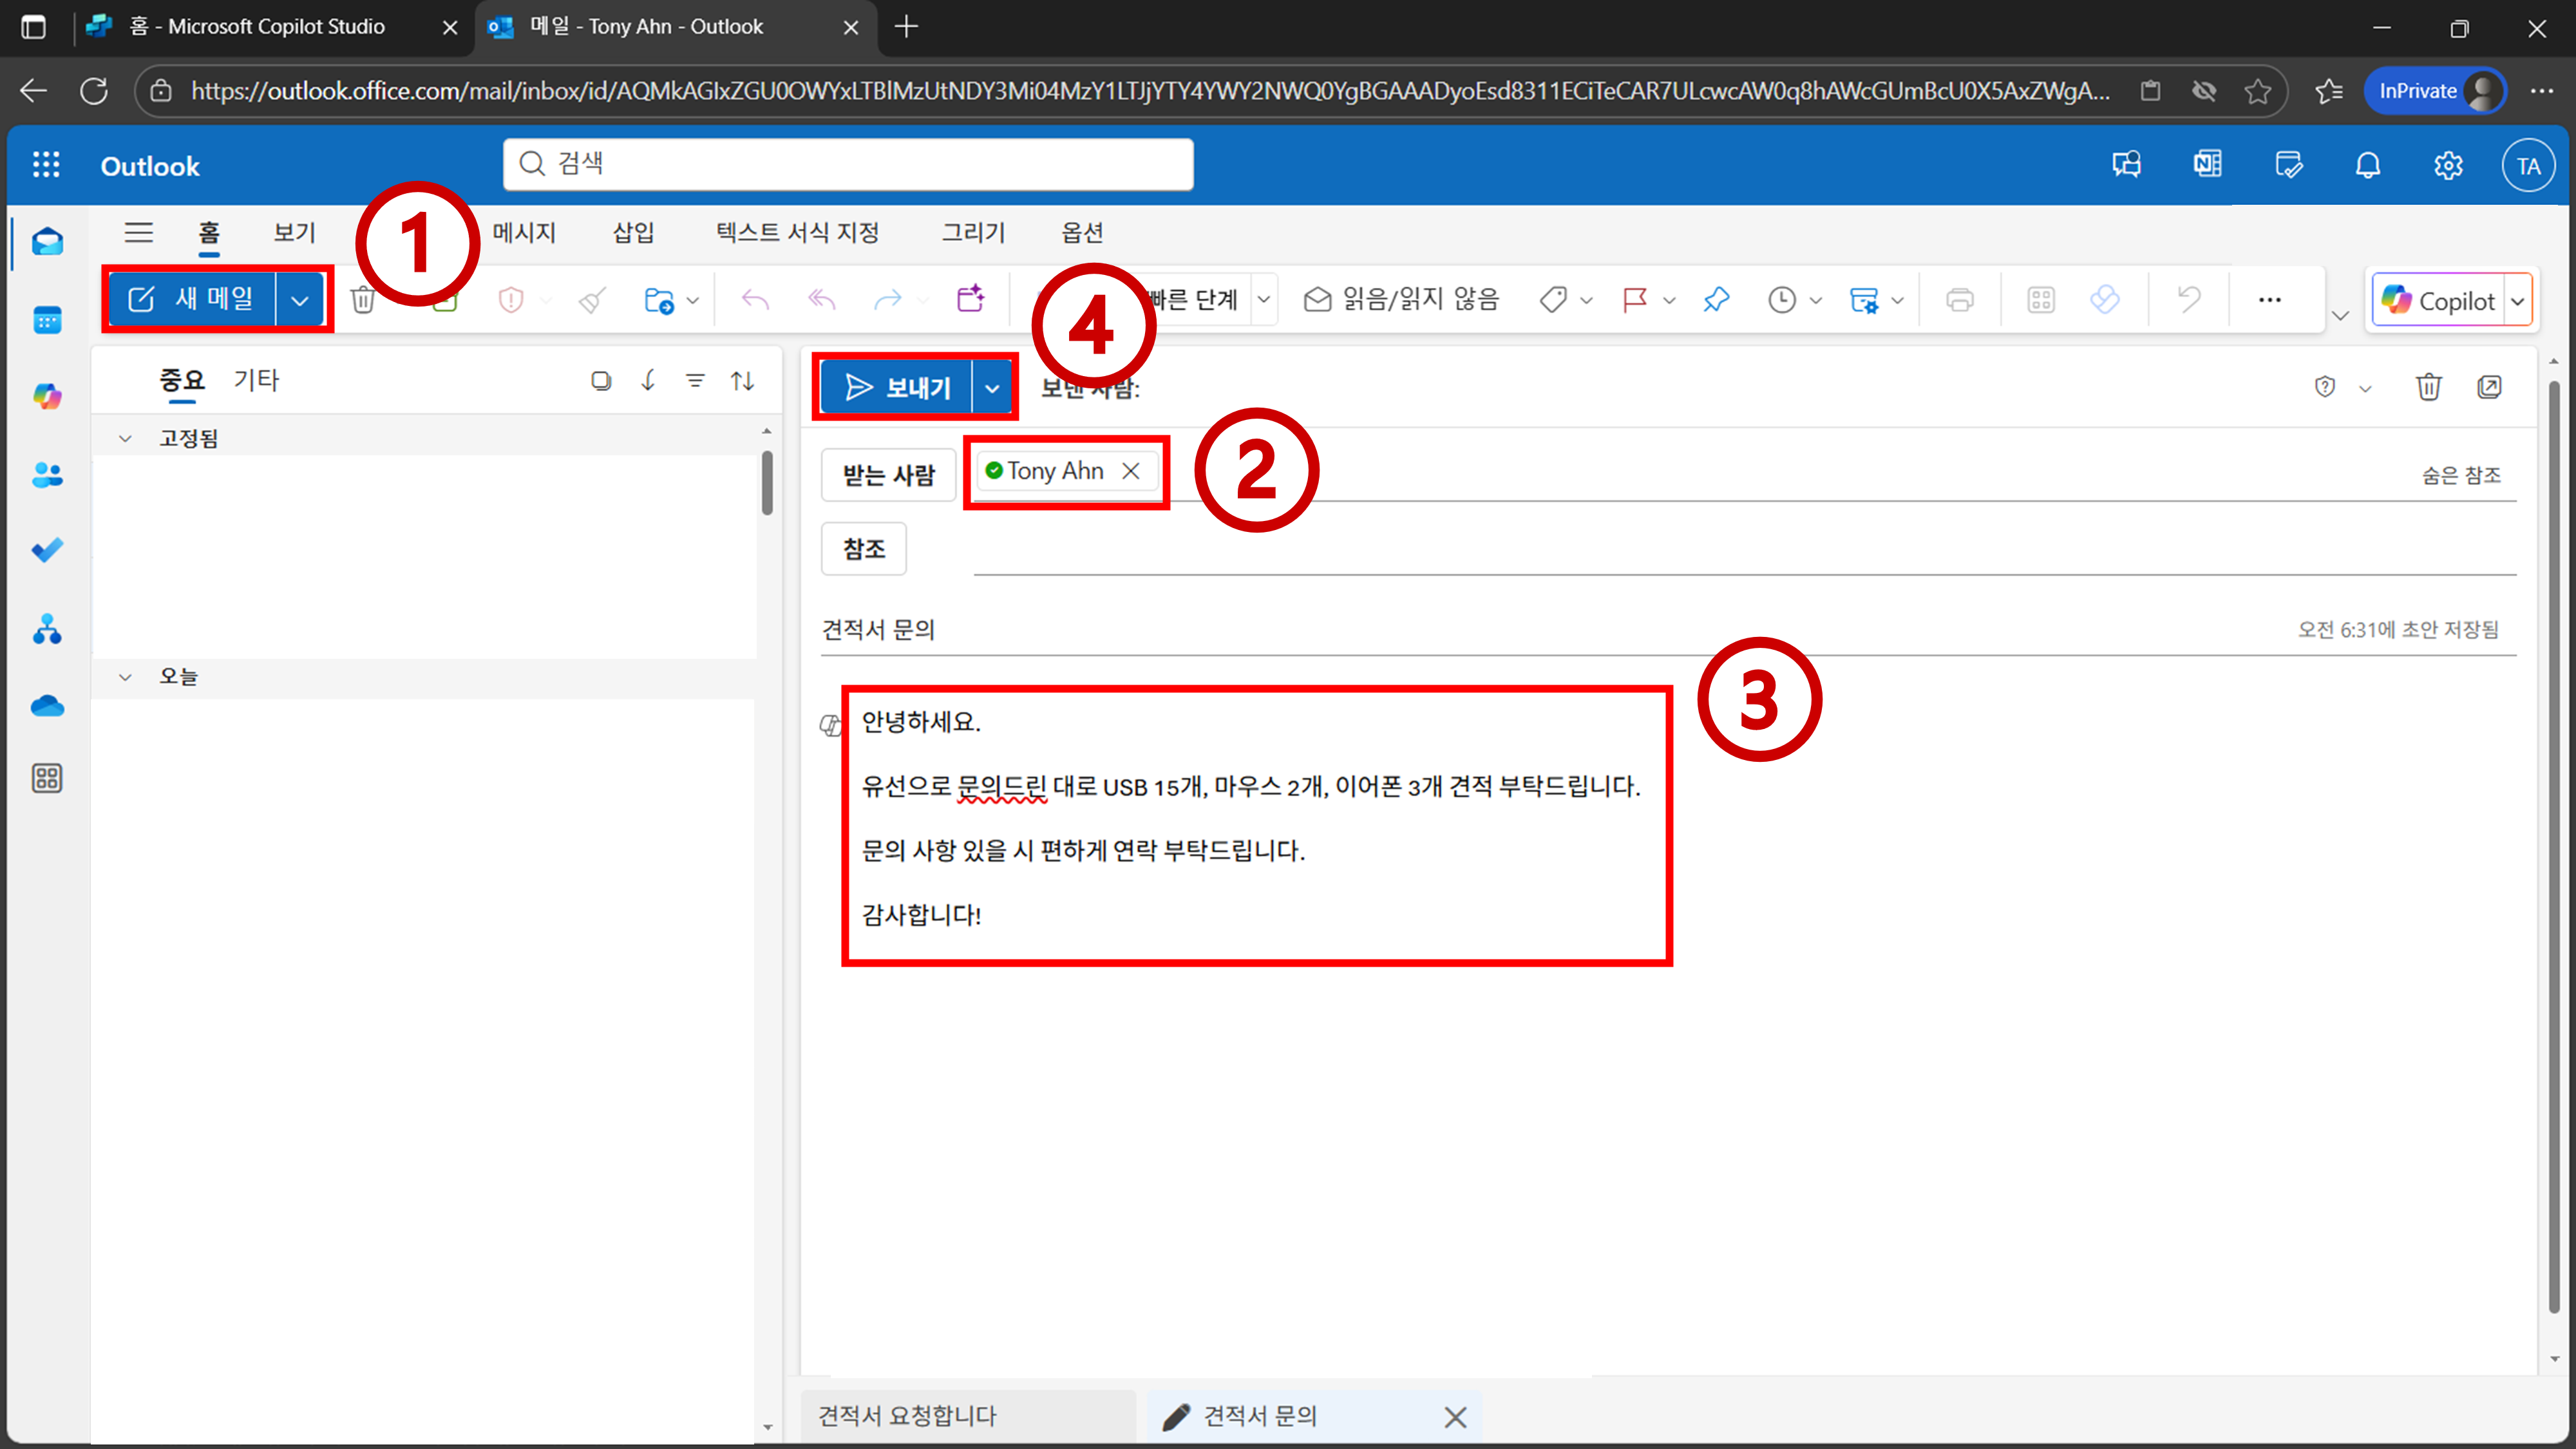Collapse the 고정됨 pinned group
The image size is (2576, 1449).
(x=125, y=439)
